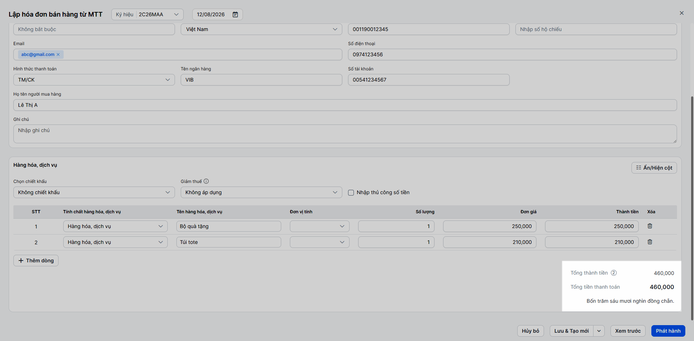This screenshot has width=694, height=341.
Task: Click the account number field 00541234567
Action: click(429, 80)
